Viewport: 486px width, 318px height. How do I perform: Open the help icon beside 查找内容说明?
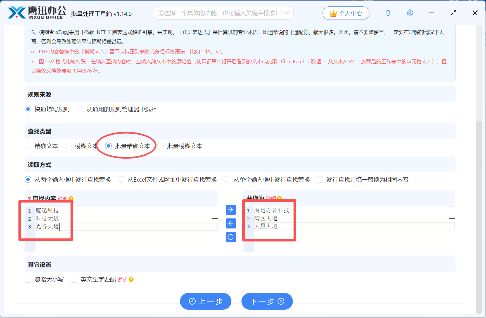coord(71,199)
